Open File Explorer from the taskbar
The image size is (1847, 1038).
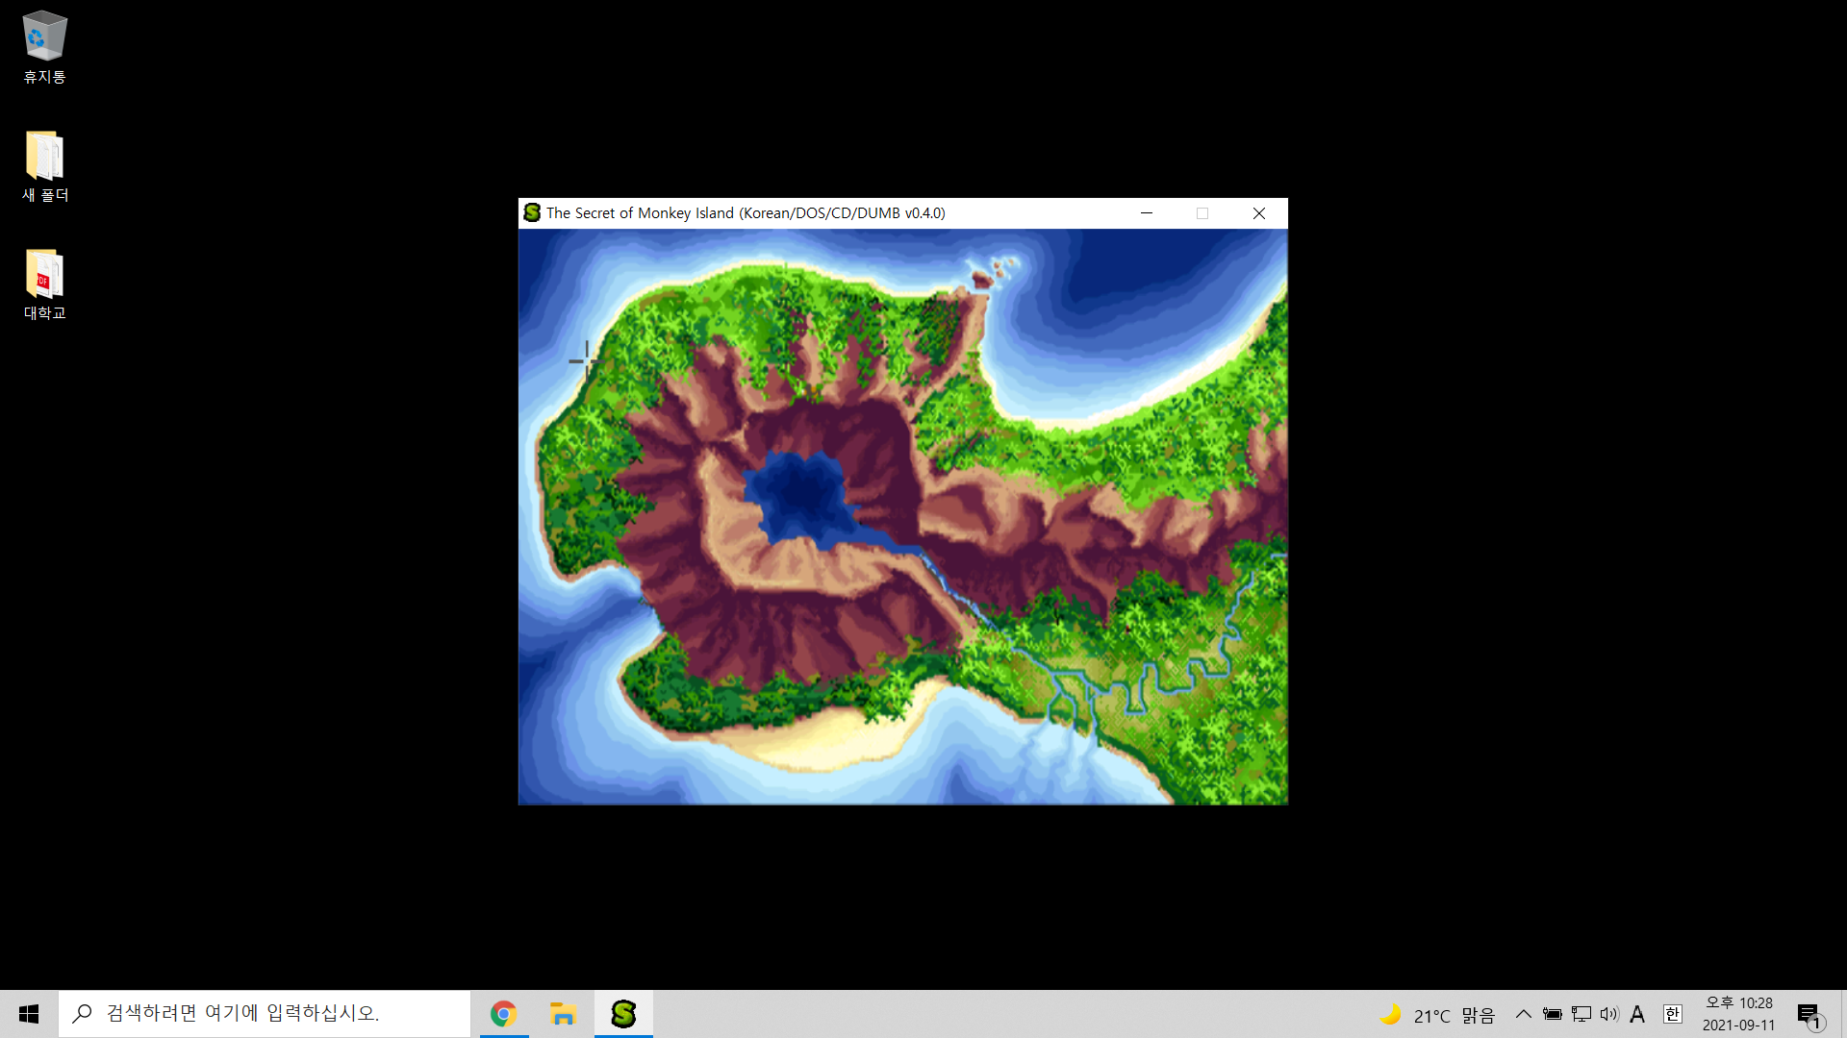pos(563,1014)
